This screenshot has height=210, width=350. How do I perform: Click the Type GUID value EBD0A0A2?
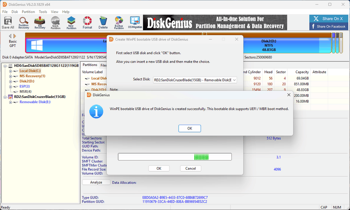click(x=175, y=197)
